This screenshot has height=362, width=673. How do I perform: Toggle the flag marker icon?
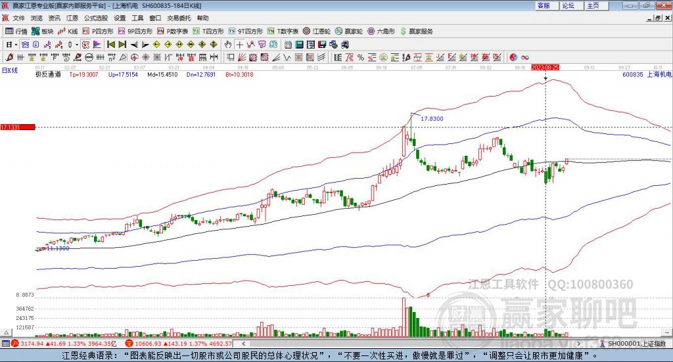point(97,45)
